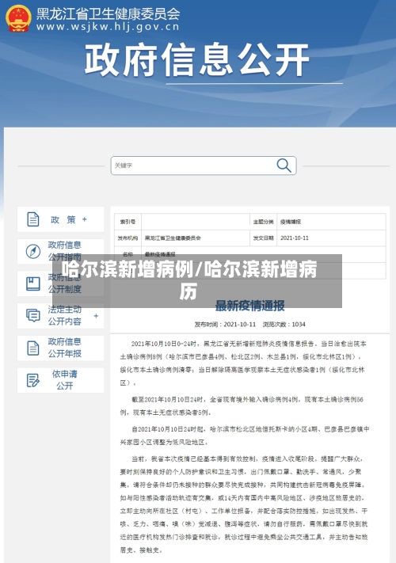
Task: Open the 政府信息公开年报 sidebar item
Action: point(61,348)
